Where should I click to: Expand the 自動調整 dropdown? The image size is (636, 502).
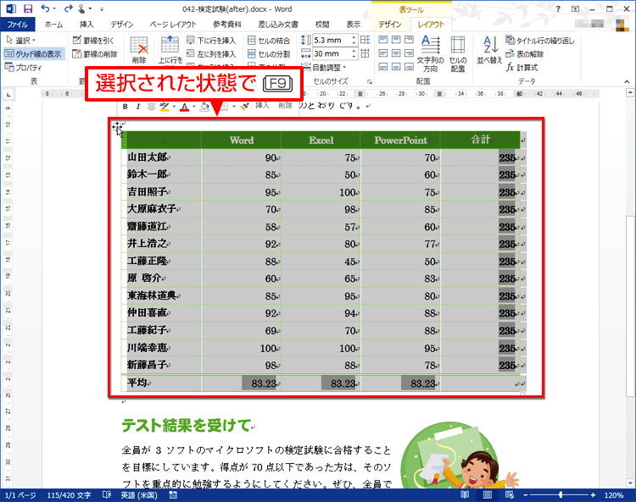click(324, 67)
